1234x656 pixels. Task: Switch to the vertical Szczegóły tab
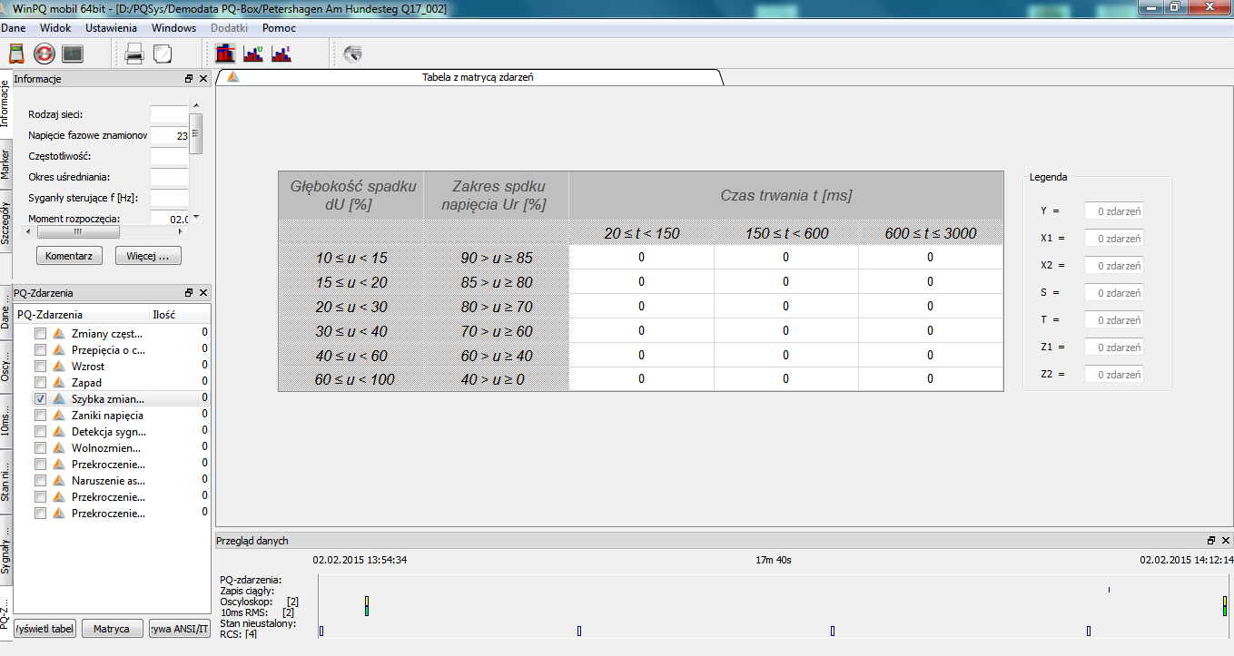(5, 222)
